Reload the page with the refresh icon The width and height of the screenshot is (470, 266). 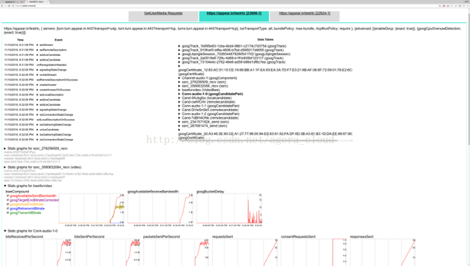tap(9, 6)
